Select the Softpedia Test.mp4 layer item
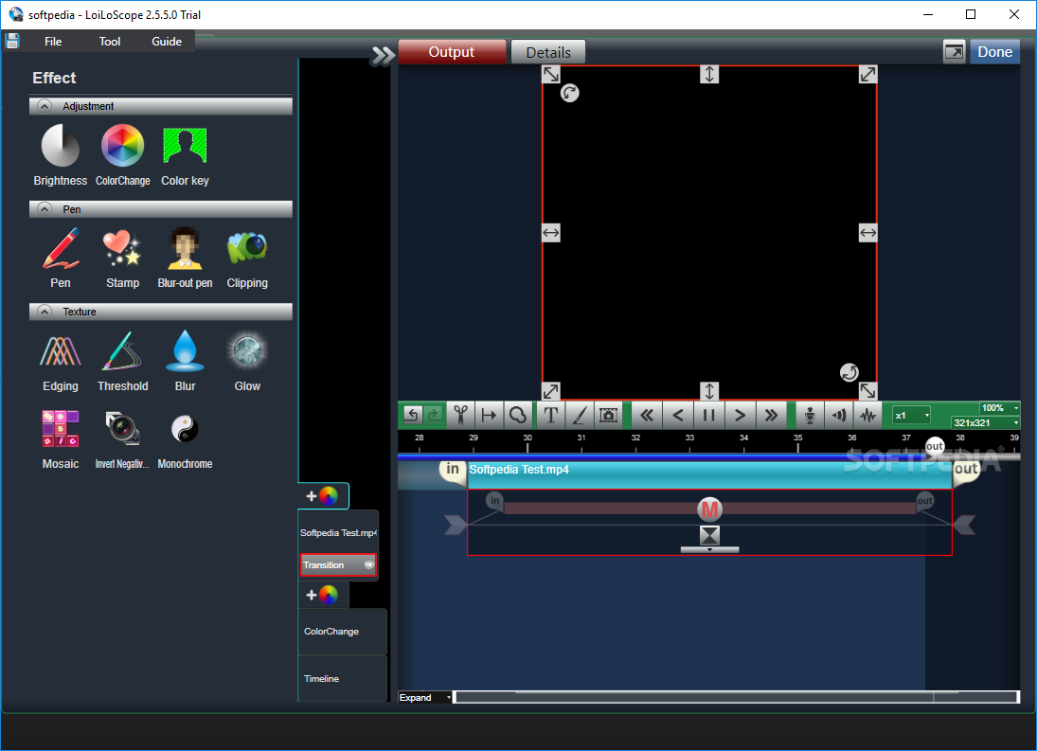This screenshot has height=751, width=1037. 338,532
